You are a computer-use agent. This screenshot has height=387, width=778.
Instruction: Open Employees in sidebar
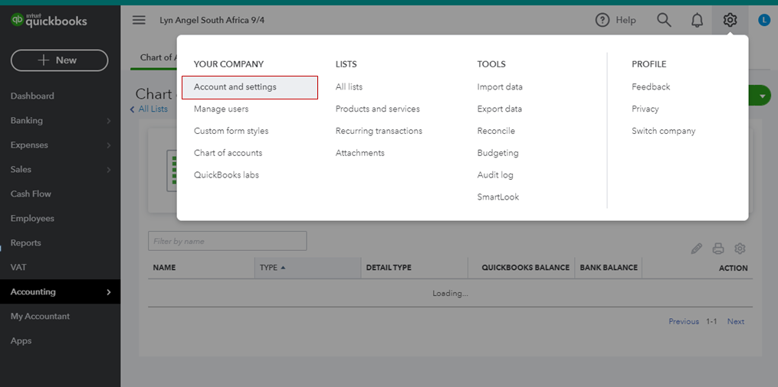click(32, 219)
